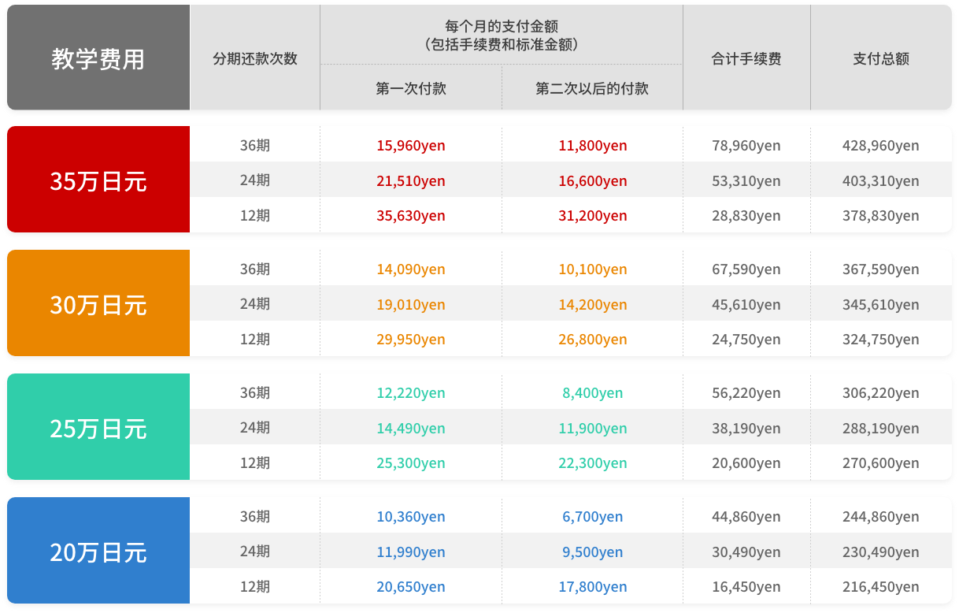Select the 25,300yen first payment value
The image size is (959, 613).
[x=411, y=463]
